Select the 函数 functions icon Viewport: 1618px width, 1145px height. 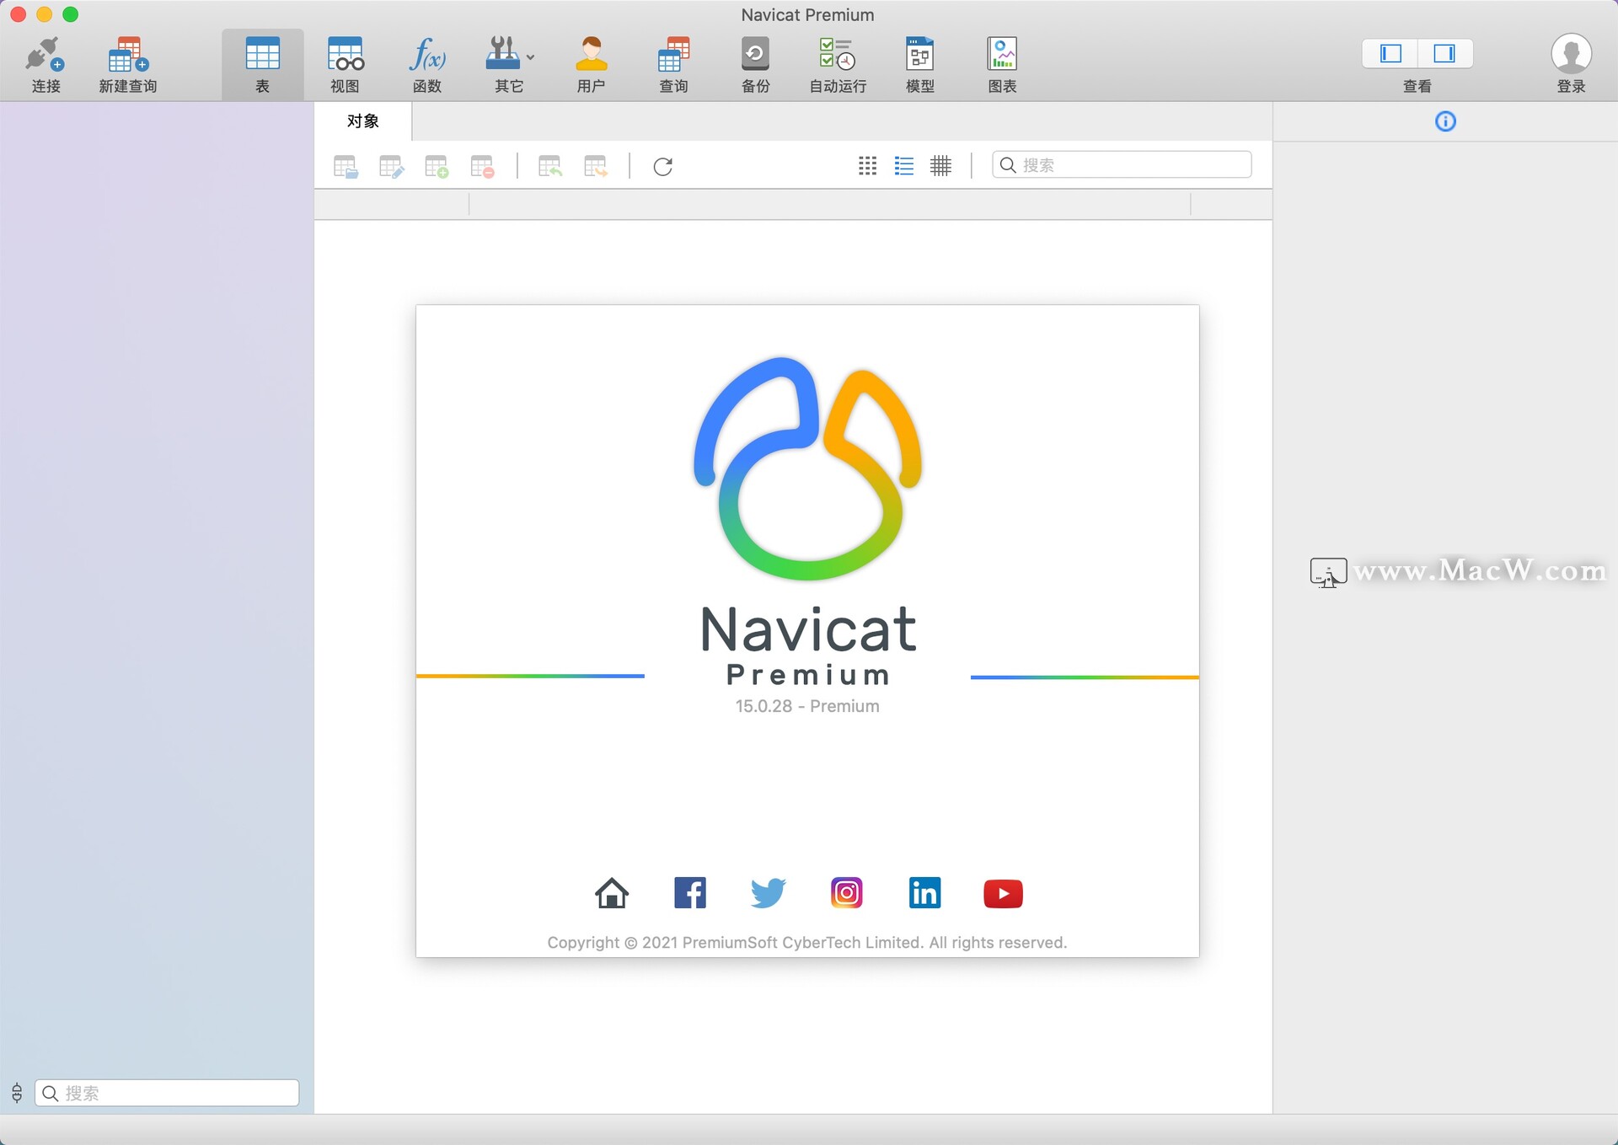click(x=427, y=54)
